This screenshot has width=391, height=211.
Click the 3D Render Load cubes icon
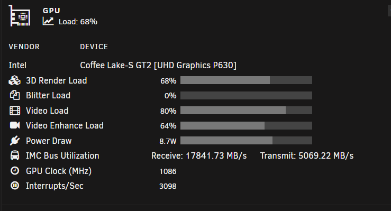click(x=14, y=80)
